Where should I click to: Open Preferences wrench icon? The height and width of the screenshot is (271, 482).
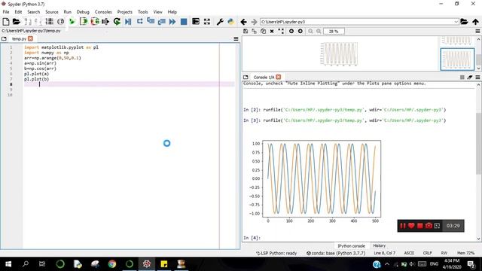pos(220,22)
